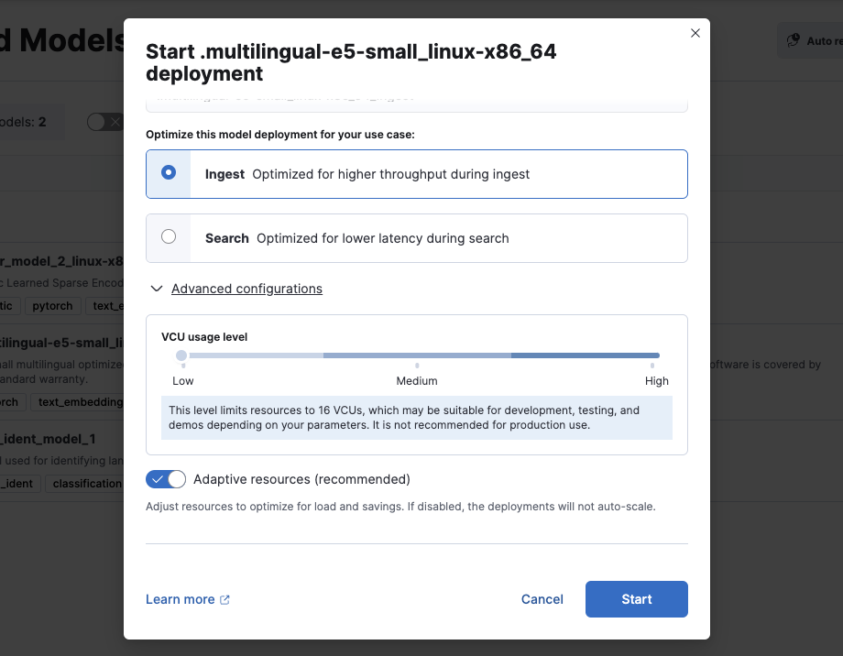Image resolution: width=843 pixels, height=656 pixels.
Task: Click the Start button to begin deployment
Action: click(x=636, y=598)
